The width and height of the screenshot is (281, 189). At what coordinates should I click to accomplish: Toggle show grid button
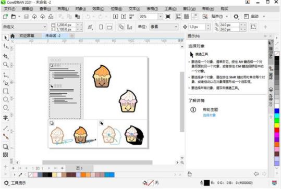click(187, 17)
